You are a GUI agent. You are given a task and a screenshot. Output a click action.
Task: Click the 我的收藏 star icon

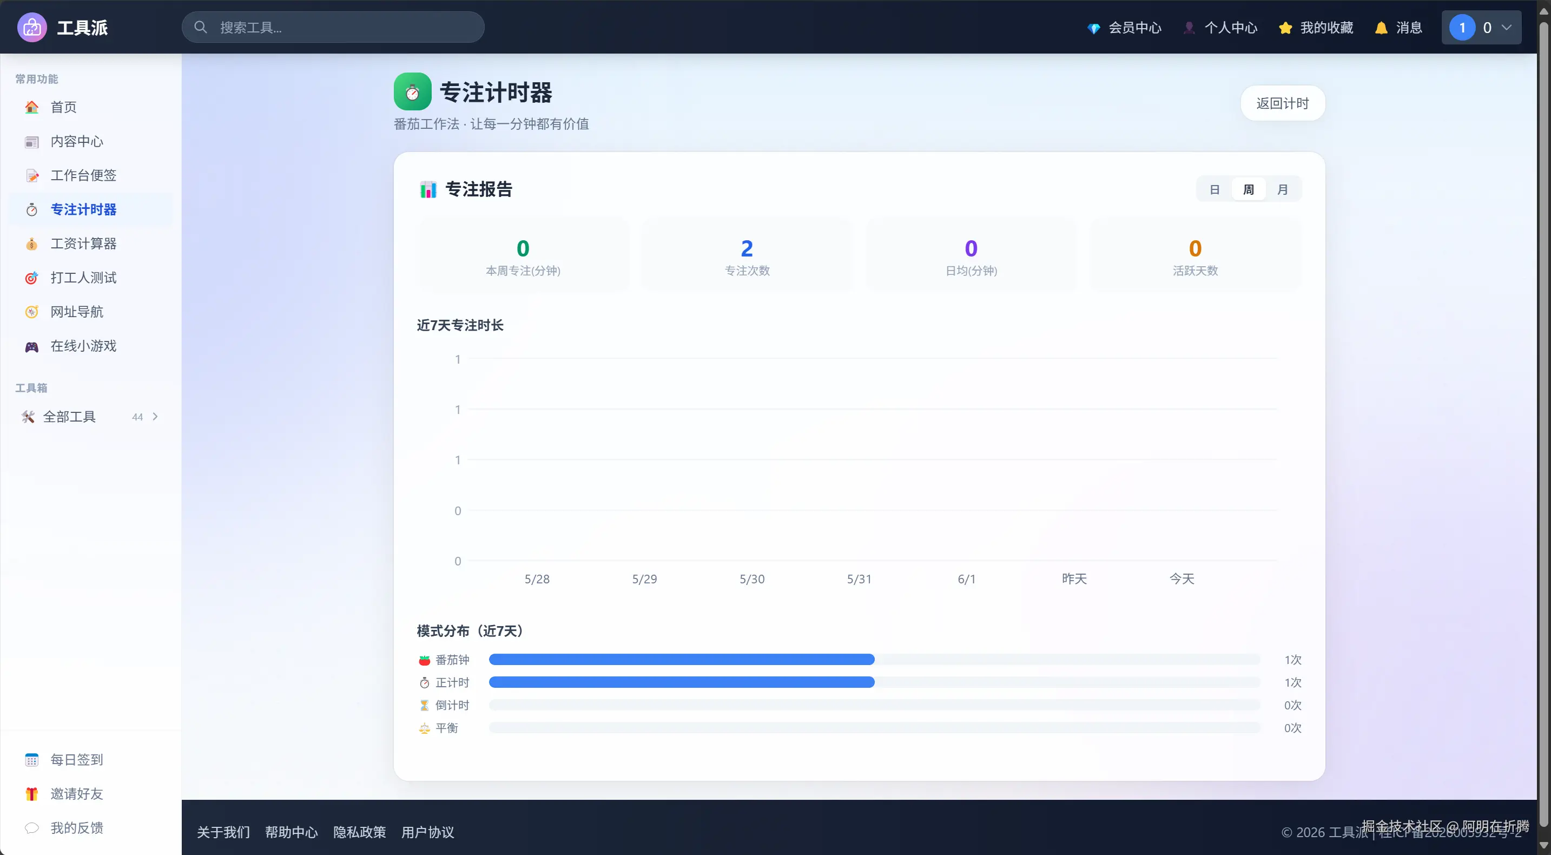click(x=1285, y=28)
